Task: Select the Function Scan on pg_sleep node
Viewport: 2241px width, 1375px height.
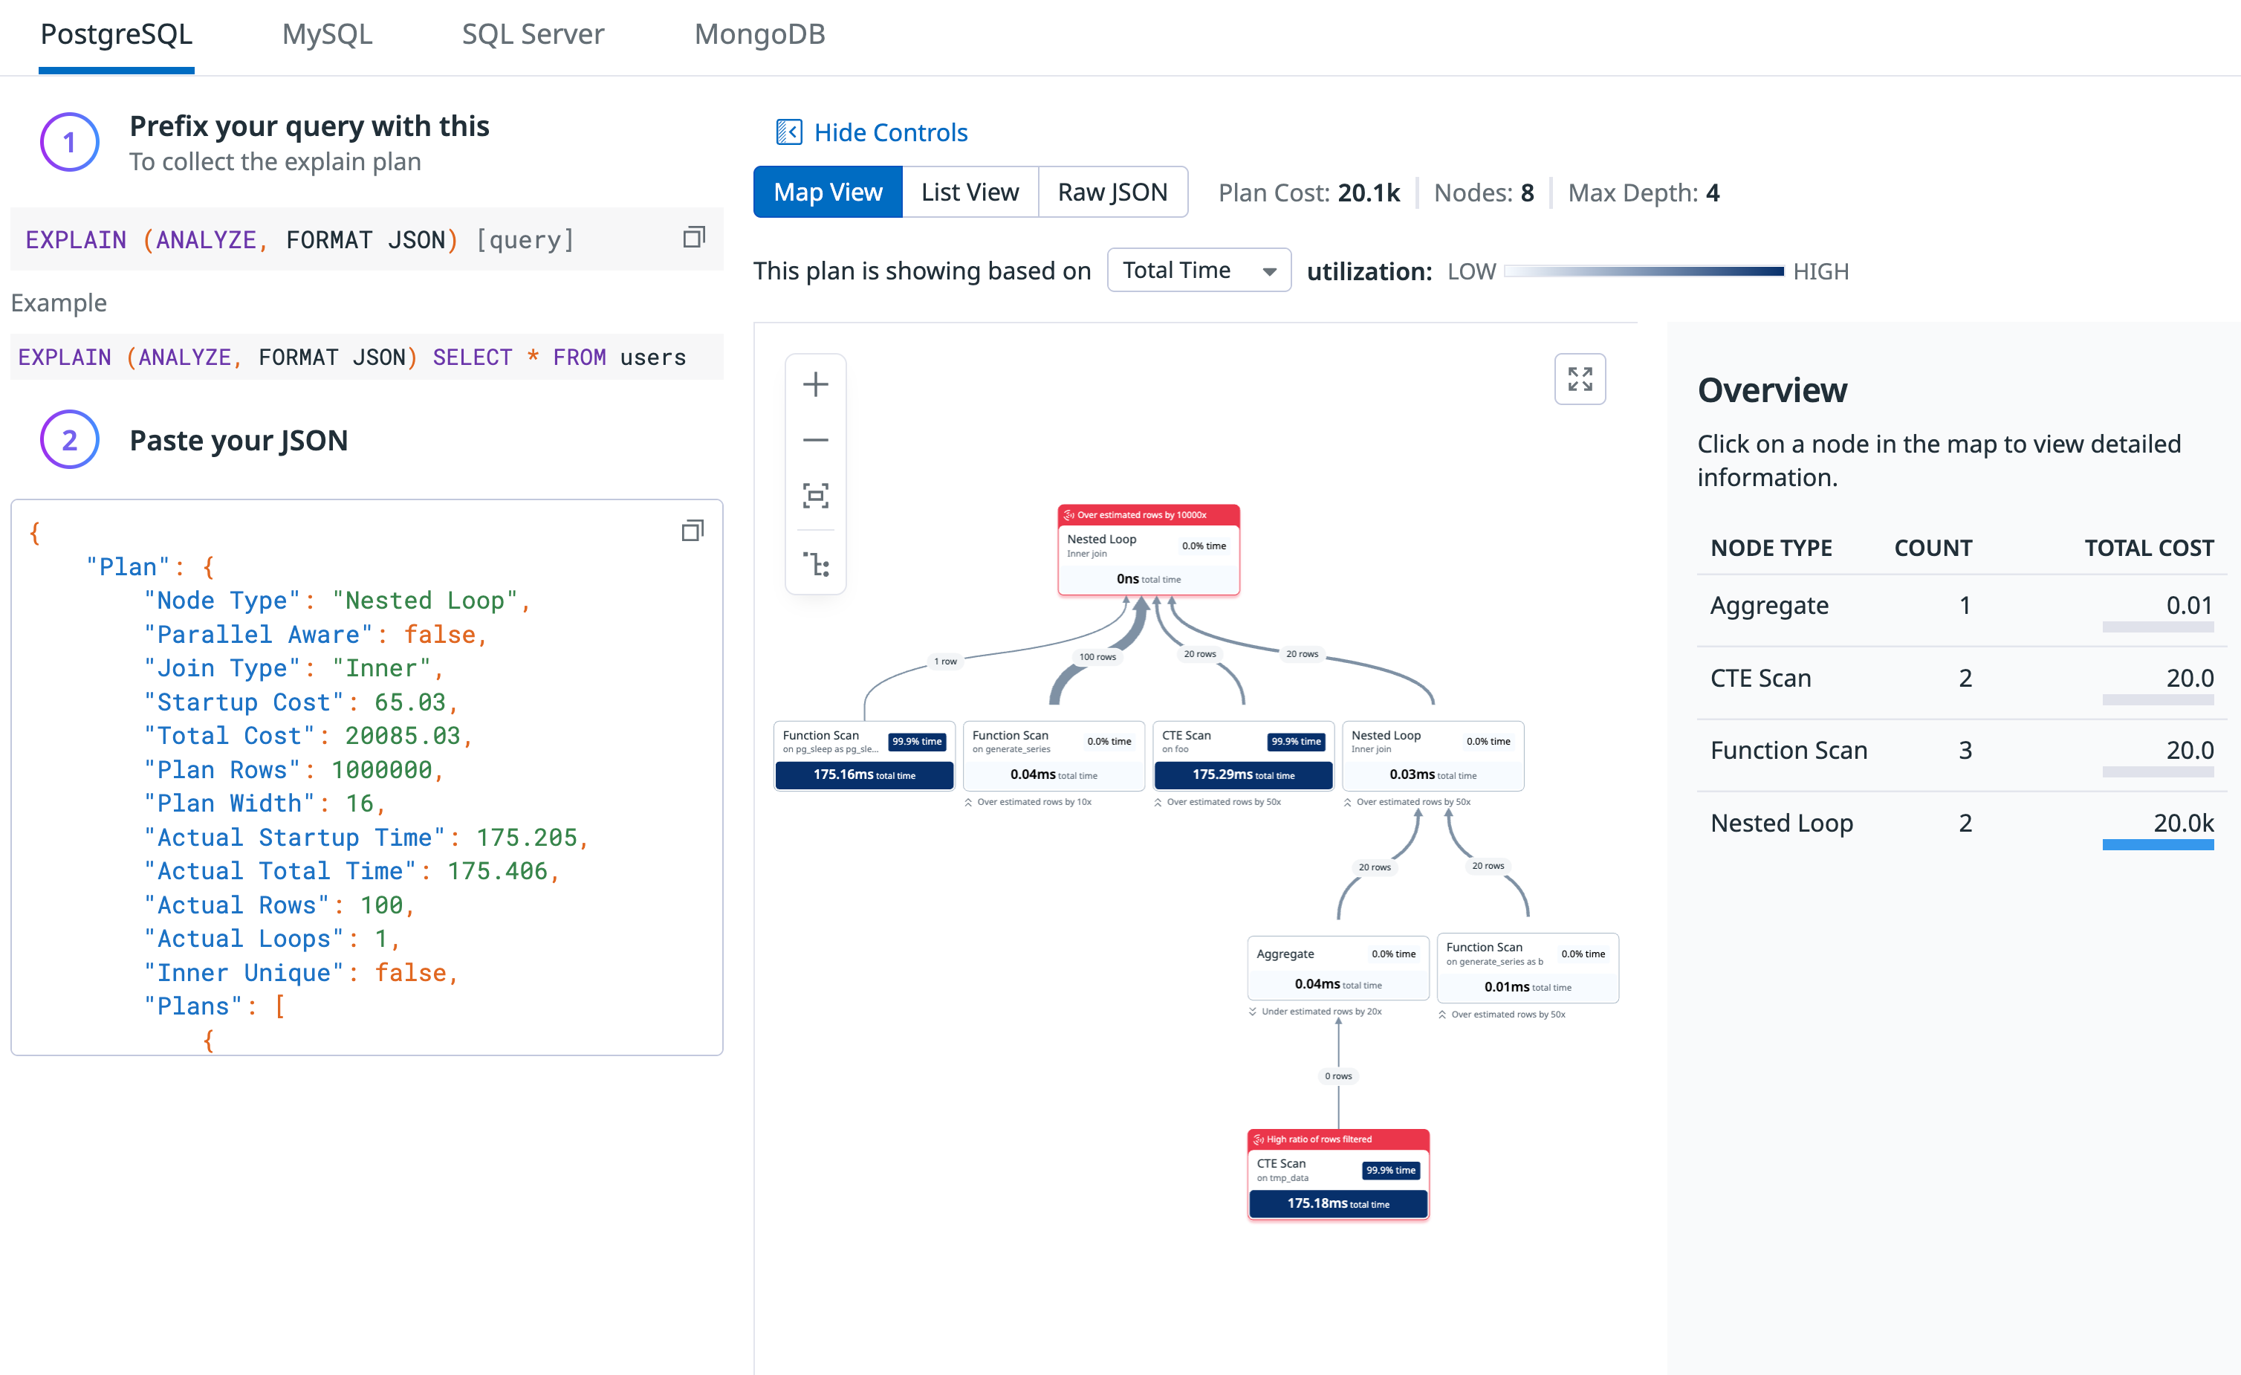Action: click(863, 755)
